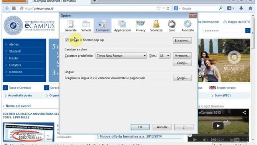The height and width of the screenshot is (145, 257).
Task: Open the Avanzate gear tab
Action: pos(188,26)
